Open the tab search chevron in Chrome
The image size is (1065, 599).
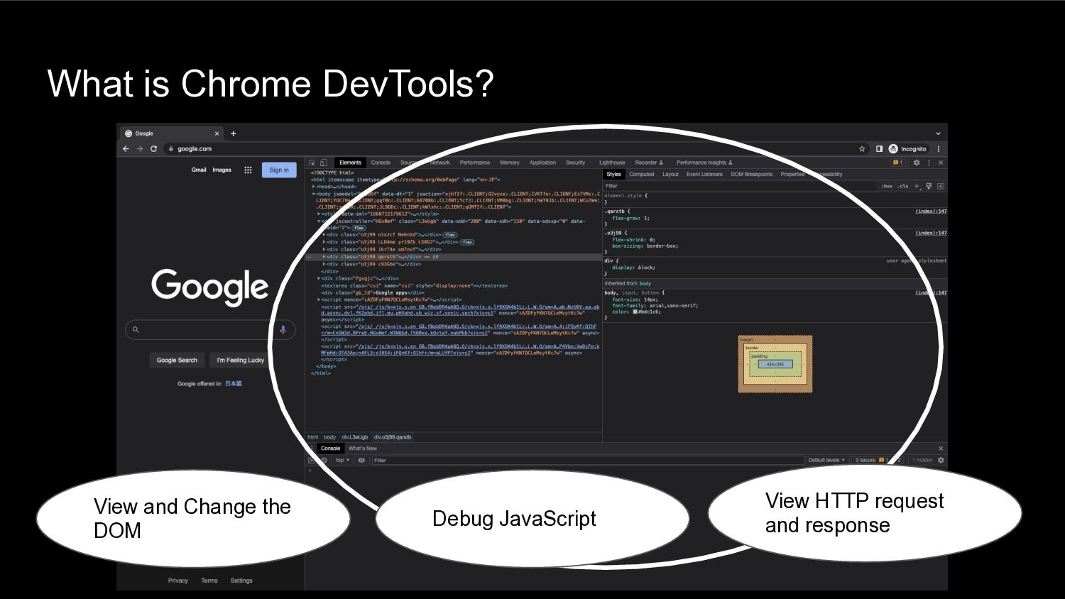(x=938, y=133)
